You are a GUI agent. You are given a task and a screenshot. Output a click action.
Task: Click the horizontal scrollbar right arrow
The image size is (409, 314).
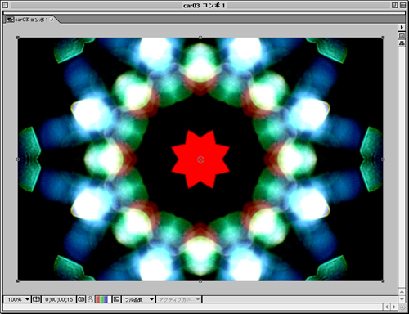click(x=393, y=307)
